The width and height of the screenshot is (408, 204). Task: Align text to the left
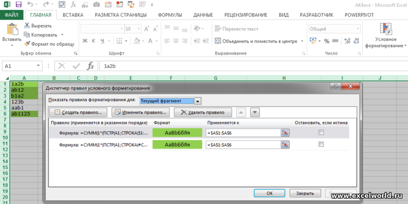click(167, 41)
